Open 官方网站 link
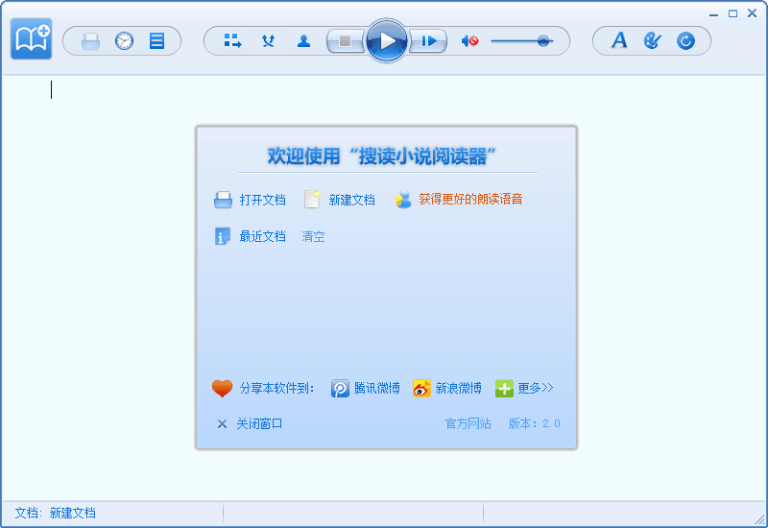The image size is (768, 528). [468, 423]
